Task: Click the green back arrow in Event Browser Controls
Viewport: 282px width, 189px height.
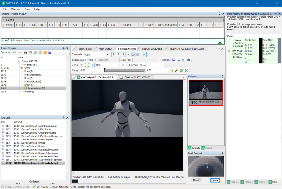Action: (x=14, y=52)
